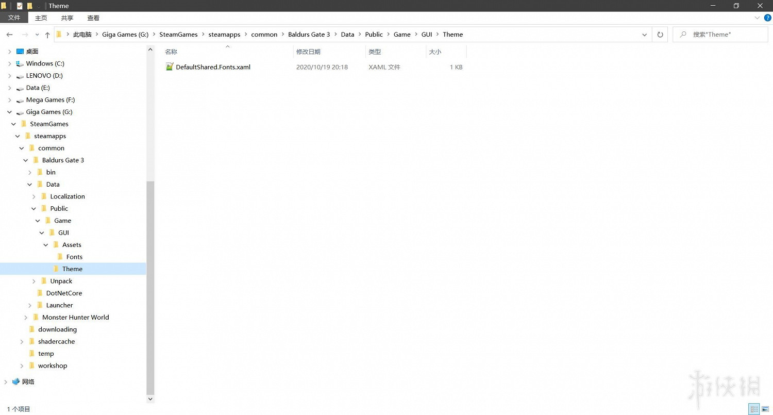Expand the Windows (C:) drive node
This screenshot has width=773, height=415.
(9, 64)
